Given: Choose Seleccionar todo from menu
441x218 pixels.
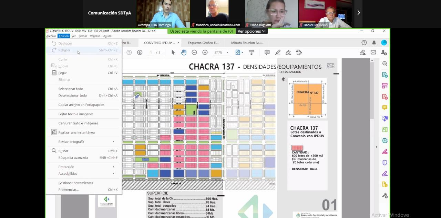Looking at the screenshot, I should [x=71, y=89].
